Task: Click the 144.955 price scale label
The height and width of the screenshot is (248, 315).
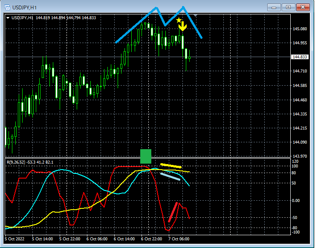Action: click(x=300, y=43)
